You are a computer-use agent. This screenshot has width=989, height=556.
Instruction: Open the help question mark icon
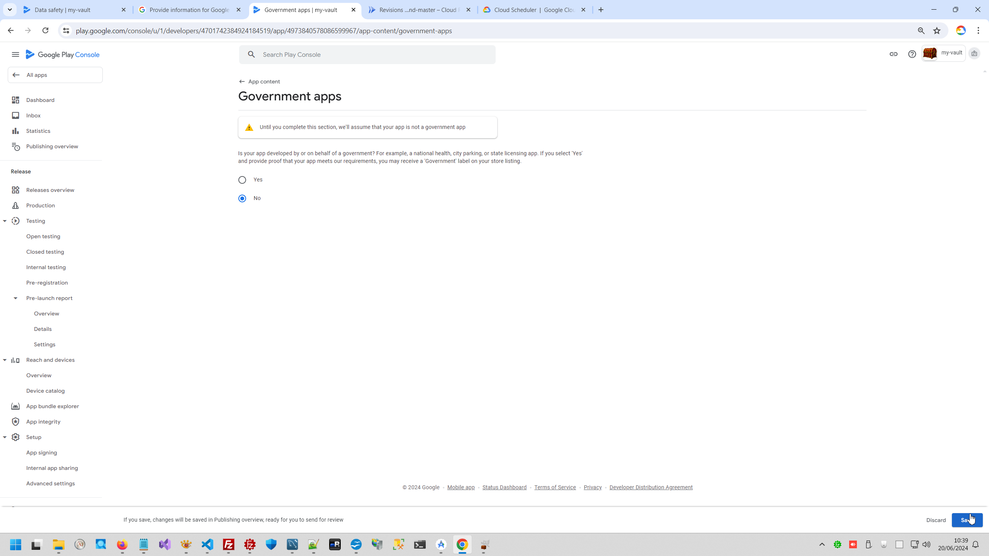click(x=912, y=54)
